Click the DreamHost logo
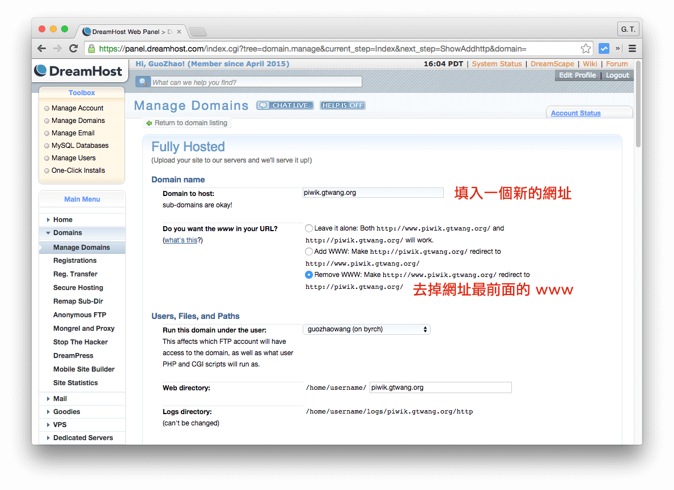 pyautogui.click(x=78, y=71)
